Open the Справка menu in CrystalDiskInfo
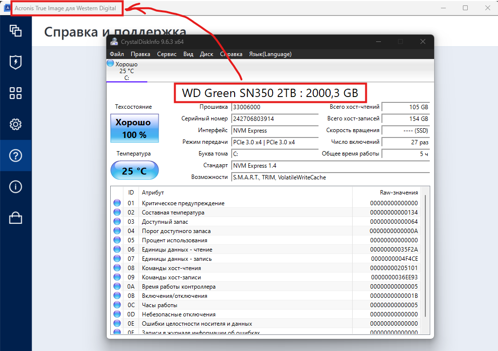Viewport: 498px width, 351px height. tap(231, 54)
